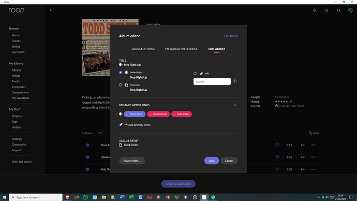Choose the Edit title radio button
This screenshot has height=201, width=357.
(195, 74)
